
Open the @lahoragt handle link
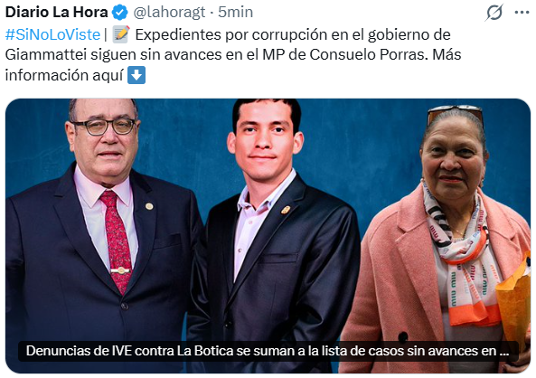click(169, 13)
